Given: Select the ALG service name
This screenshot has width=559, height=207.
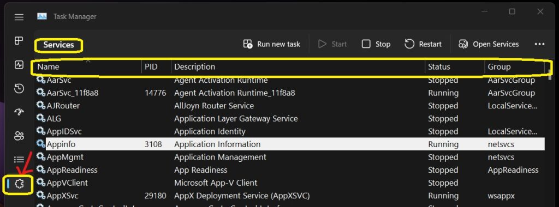Looking at the screenshot, I should pyautogui.click(x=54, y=118).
